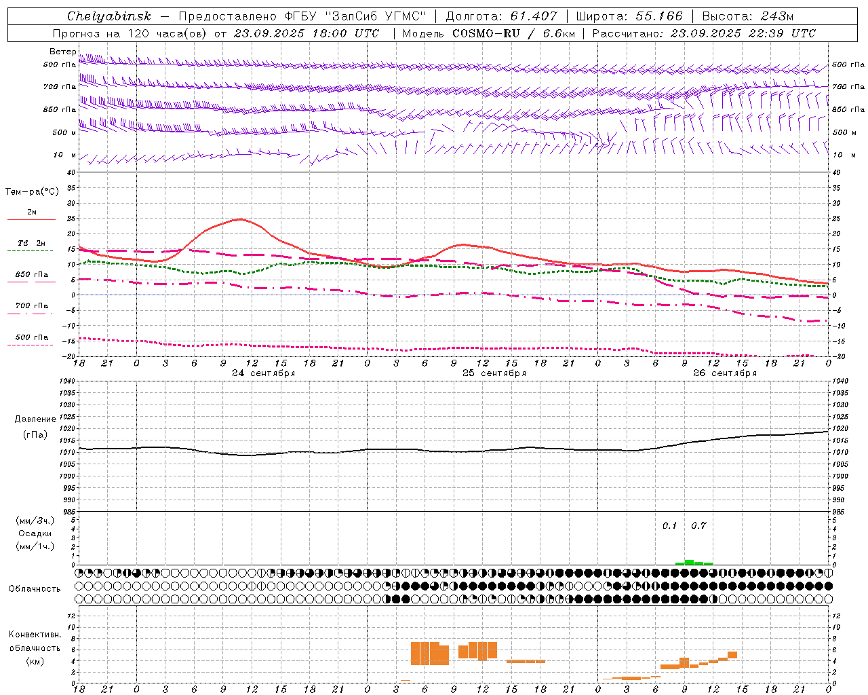Click the Давление pressure panel label

(x=35, y=419)
